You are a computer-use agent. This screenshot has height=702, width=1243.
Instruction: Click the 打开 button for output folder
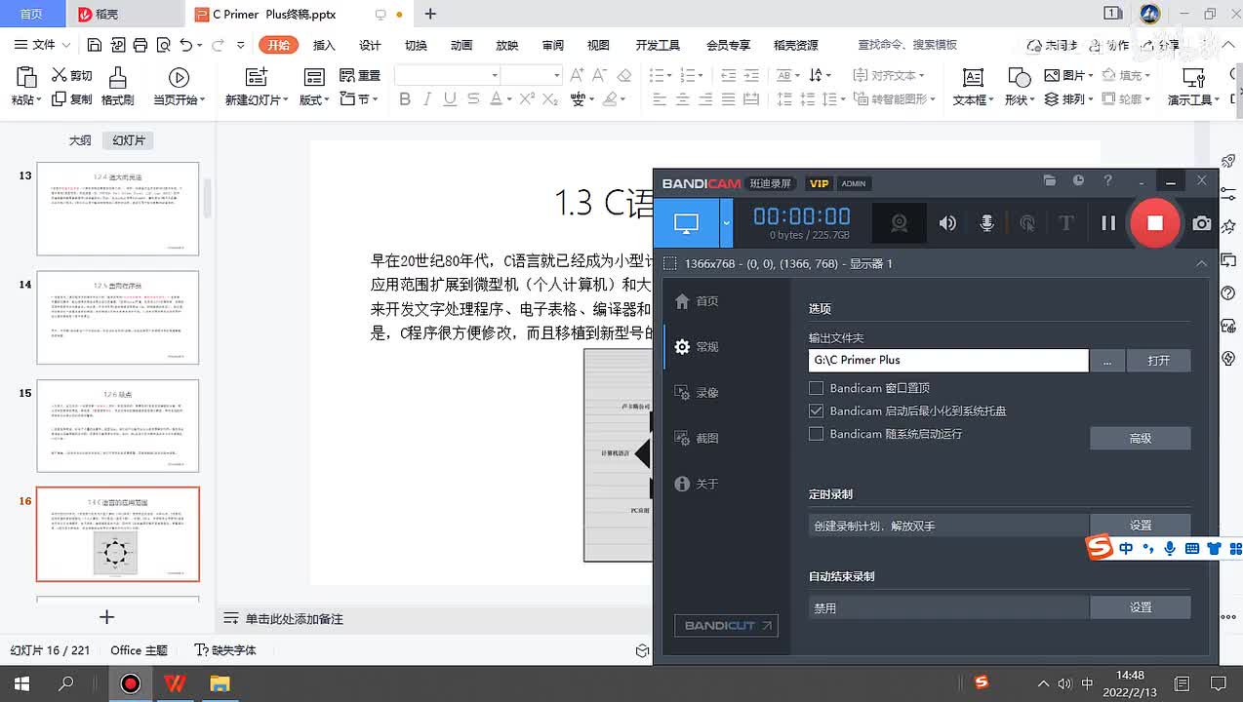(1159, 360)
